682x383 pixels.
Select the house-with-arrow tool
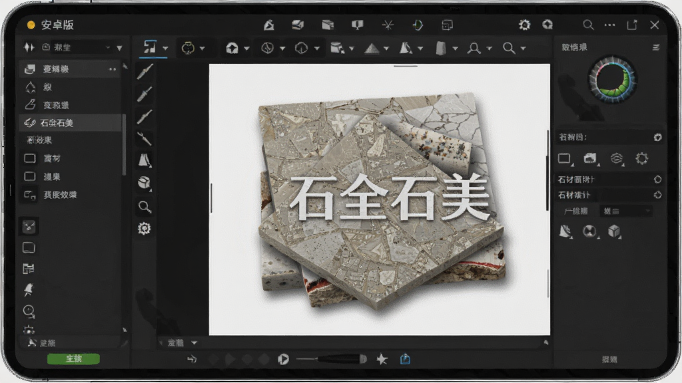232,48
